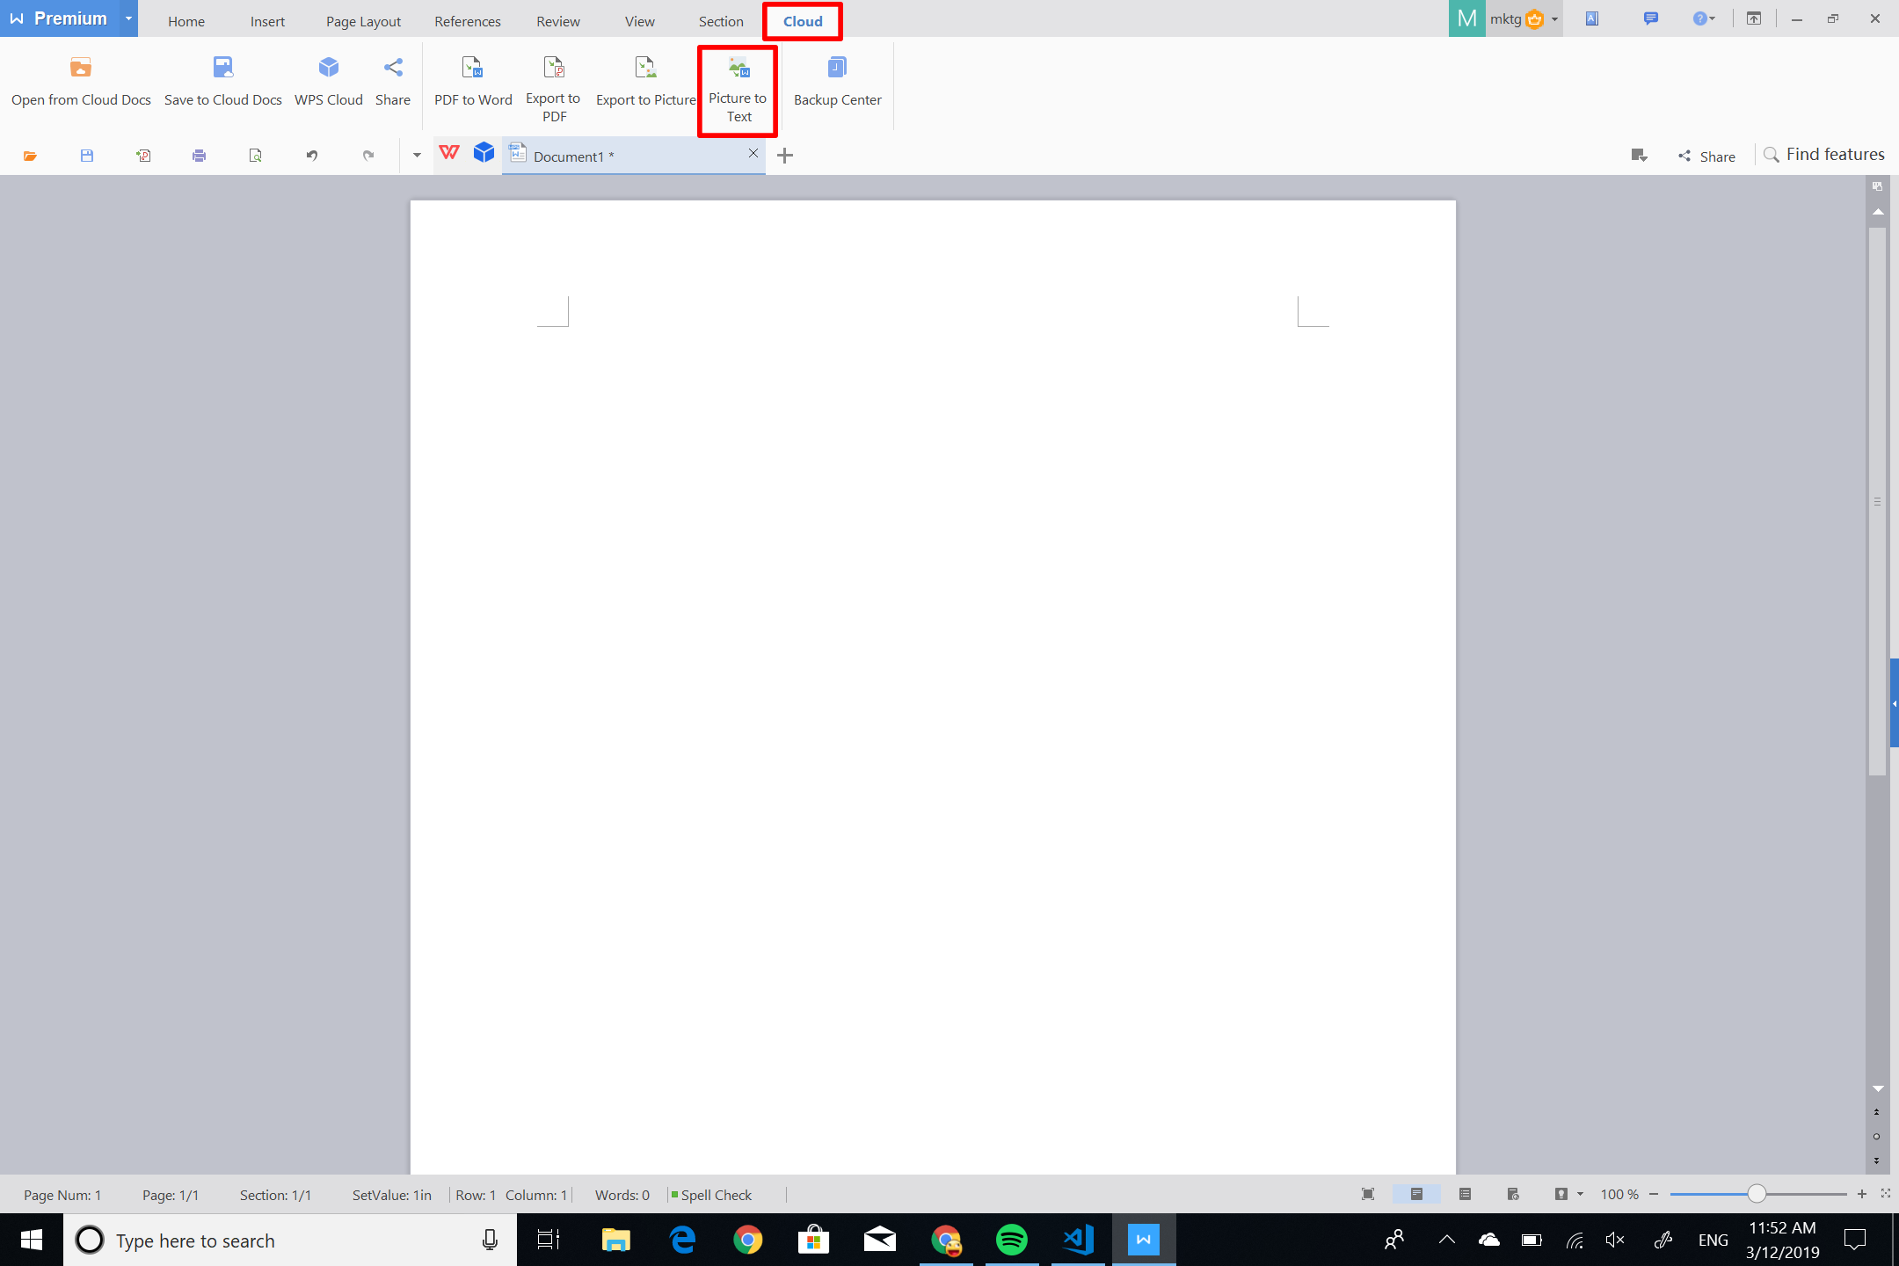The image size is (1899, 1266).
Task: Switch to the References ribbon tab
Action: point(467,20)
